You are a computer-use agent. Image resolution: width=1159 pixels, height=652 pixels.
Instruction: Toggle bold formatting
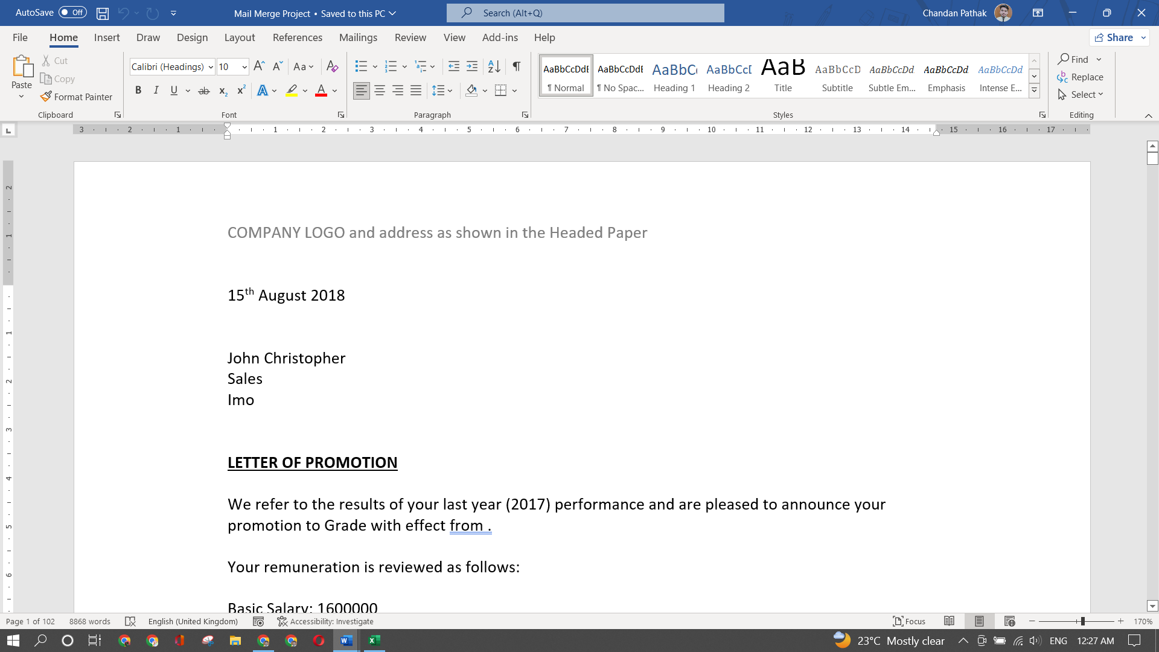click(138, 91)
